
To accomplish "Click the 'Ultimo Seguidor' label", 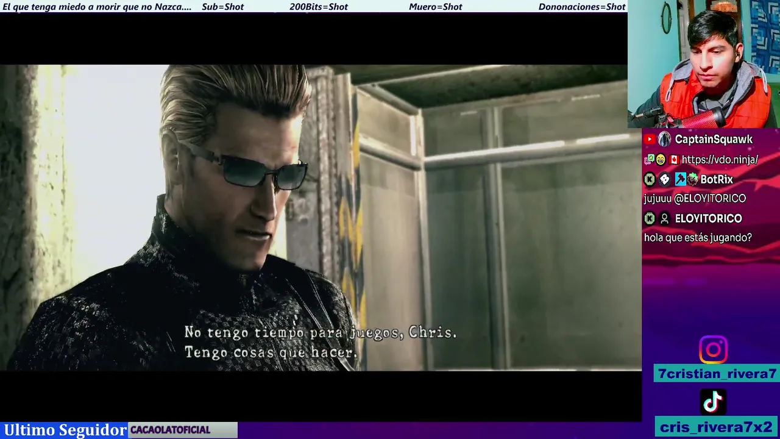I will tap(65, 430).
